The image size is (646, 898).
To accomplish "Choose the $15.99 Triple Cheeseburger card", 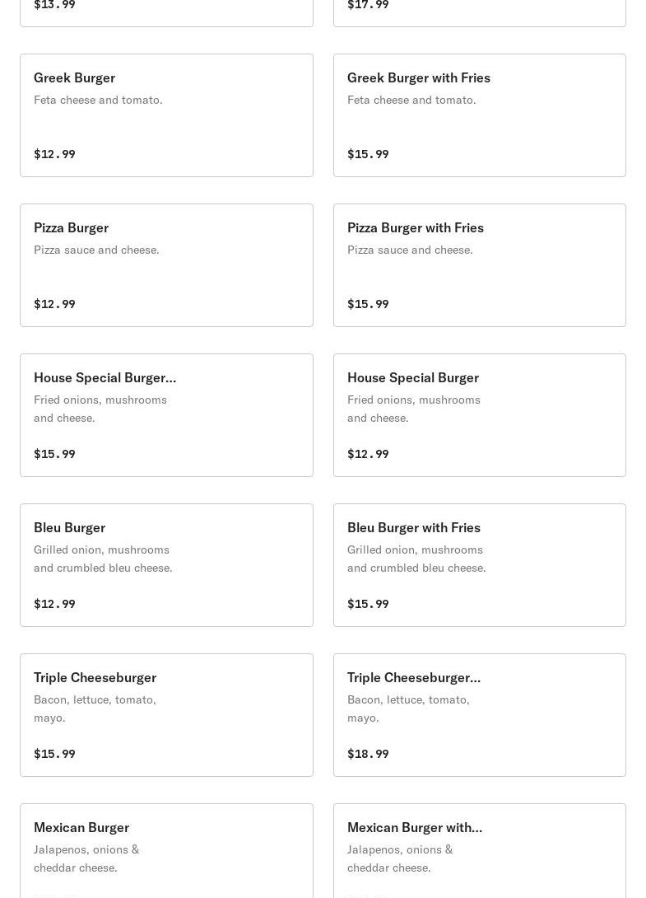I will coord(166,715).
